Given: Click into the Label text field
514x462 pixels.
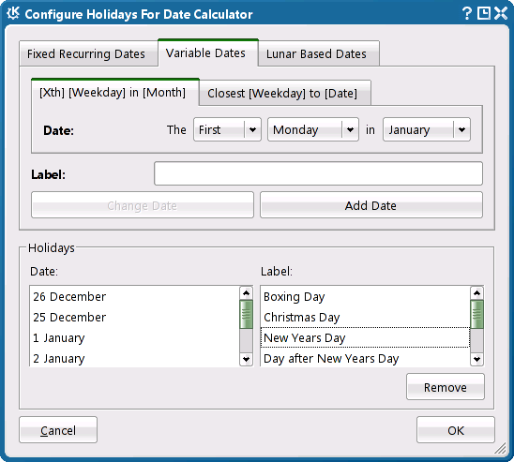Looking at the screenshot, I should [x=318, y=173].
